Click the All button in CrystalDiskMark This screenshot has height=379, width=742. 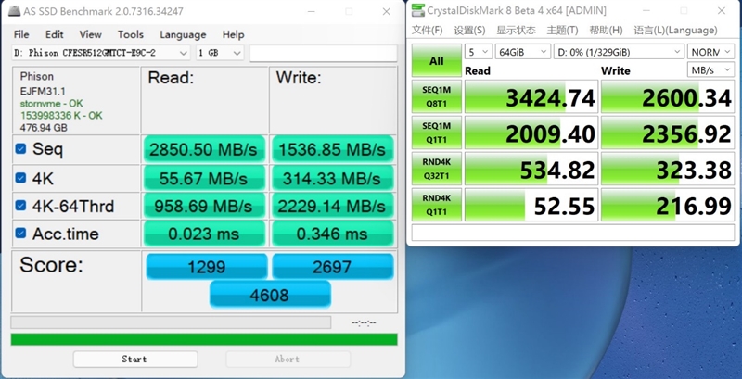436,60
